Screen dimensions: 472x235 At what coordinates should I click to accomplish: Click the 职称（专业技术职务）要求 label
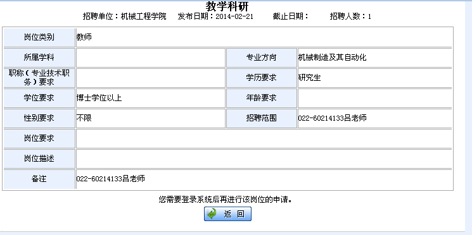(x=39, y=78)
